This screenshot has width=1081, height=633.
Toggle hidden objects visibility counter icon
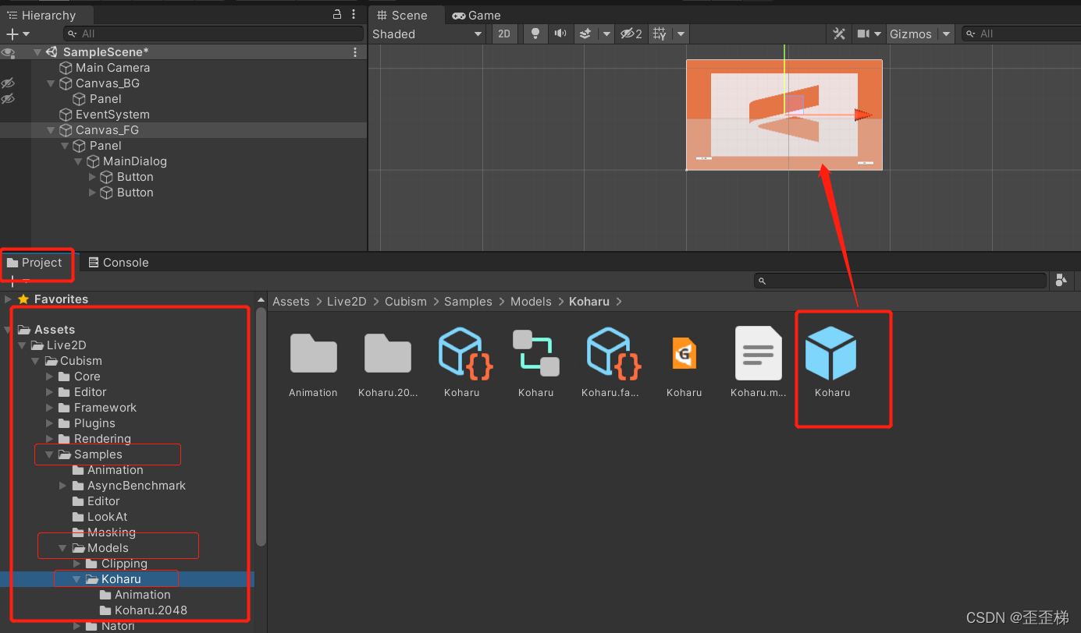pos(631,34)
